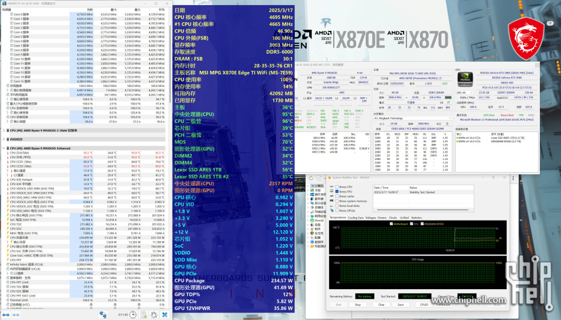Enable Stress GPU(s) checkbox
Image resolution: width=561 pixels, height=320 pixels.
(x=337, y=210)
